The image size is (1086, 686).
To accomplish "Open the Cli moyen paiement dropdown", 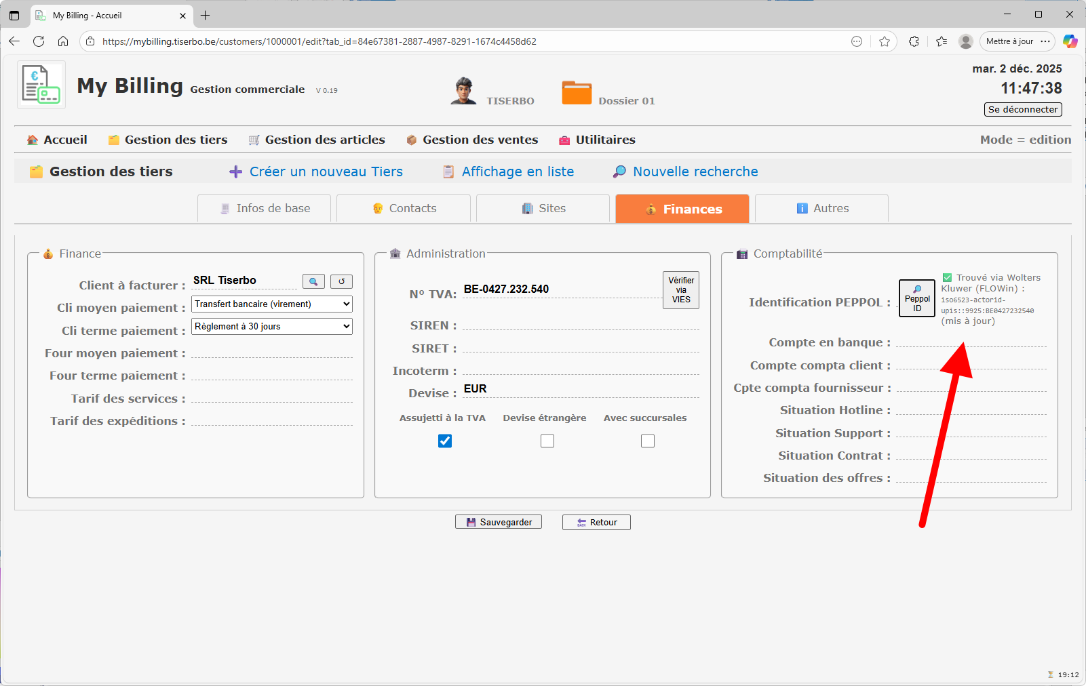I will 271,304.
